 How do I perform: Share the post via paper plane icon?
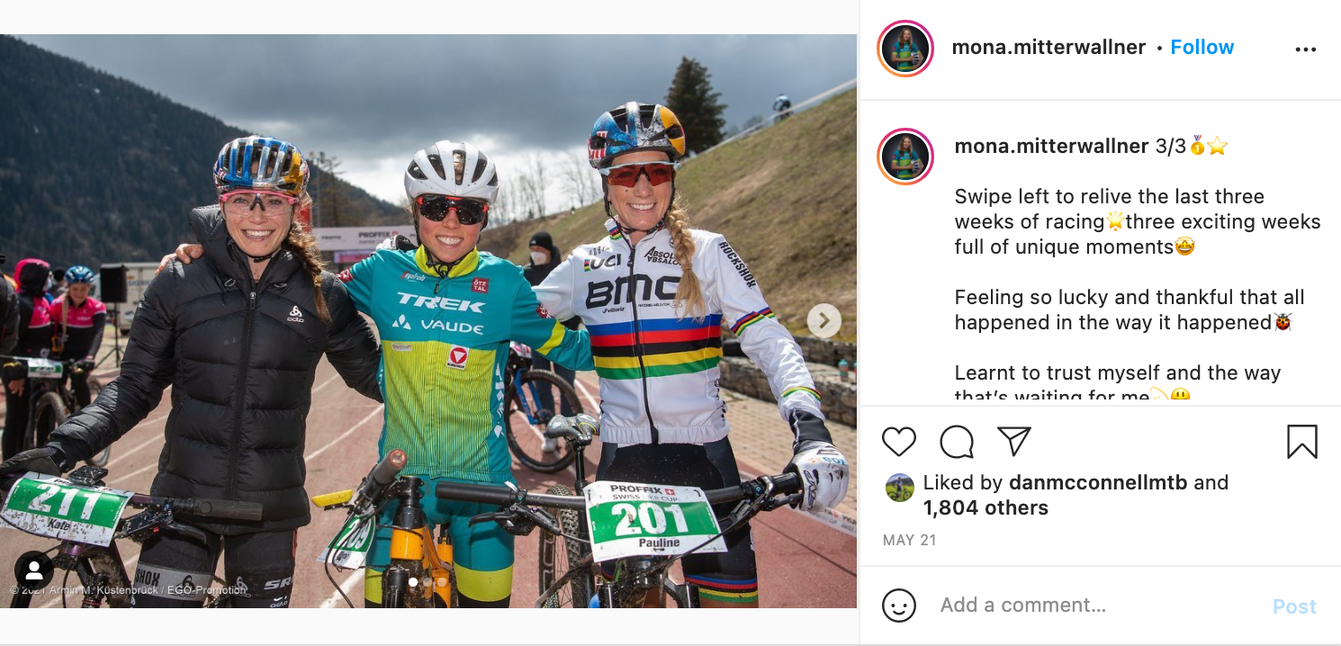pos(1013,441)
